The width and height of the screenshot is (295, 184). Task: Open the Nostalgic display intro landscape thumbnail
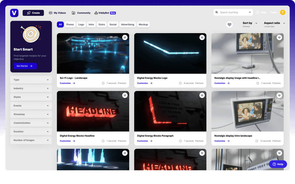click(x=248, y=111)
